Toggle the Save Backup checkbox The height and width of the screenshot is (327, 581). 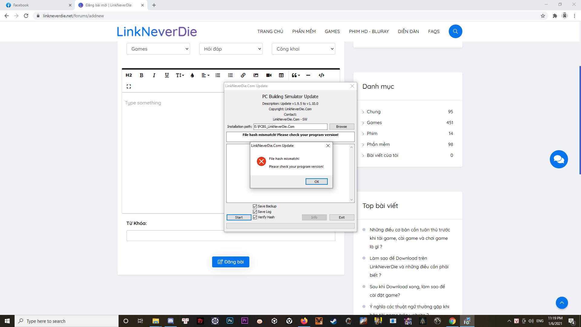click(x=255, y=206)
